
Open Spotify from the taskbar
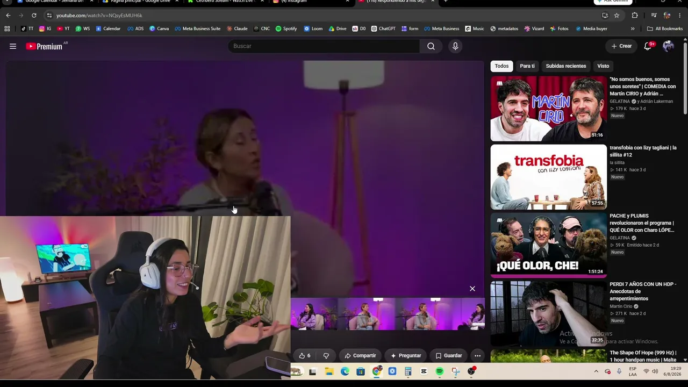(440, 371)
